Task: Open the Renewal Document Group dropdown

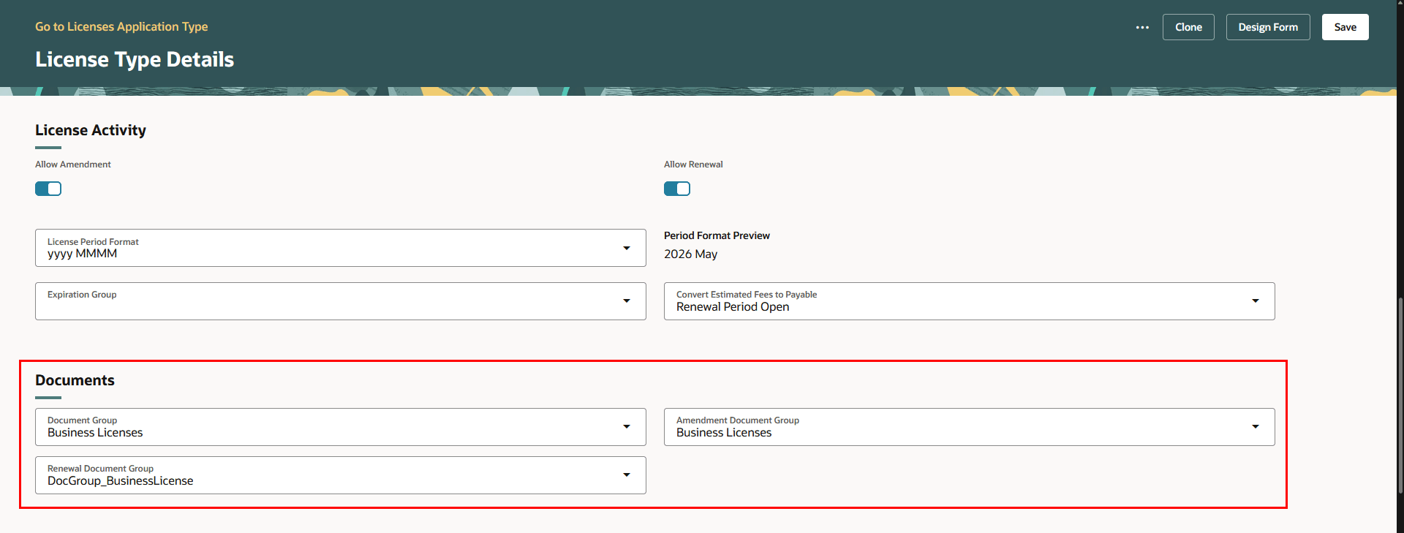Action: tap(341, 475)
